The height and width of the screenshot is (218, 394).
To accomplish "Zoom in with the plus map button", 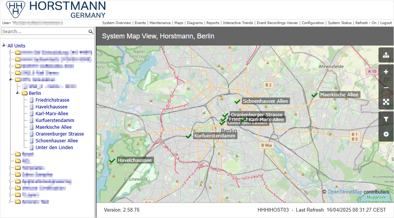I will (x=386, y=72).
